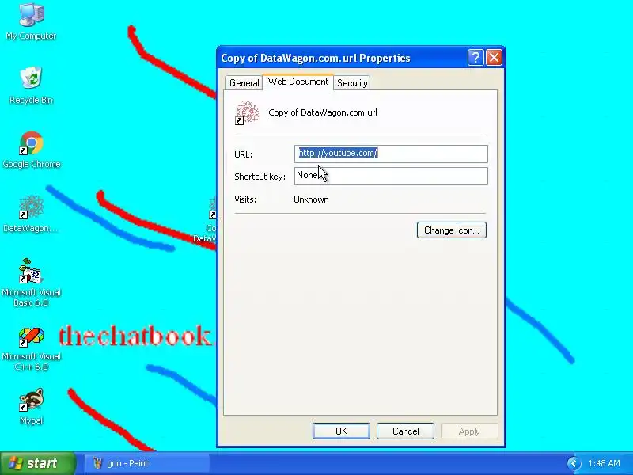Expand hidden system tray icons arrow
Viewport: 633px width, 475px height.
point(574,463)
